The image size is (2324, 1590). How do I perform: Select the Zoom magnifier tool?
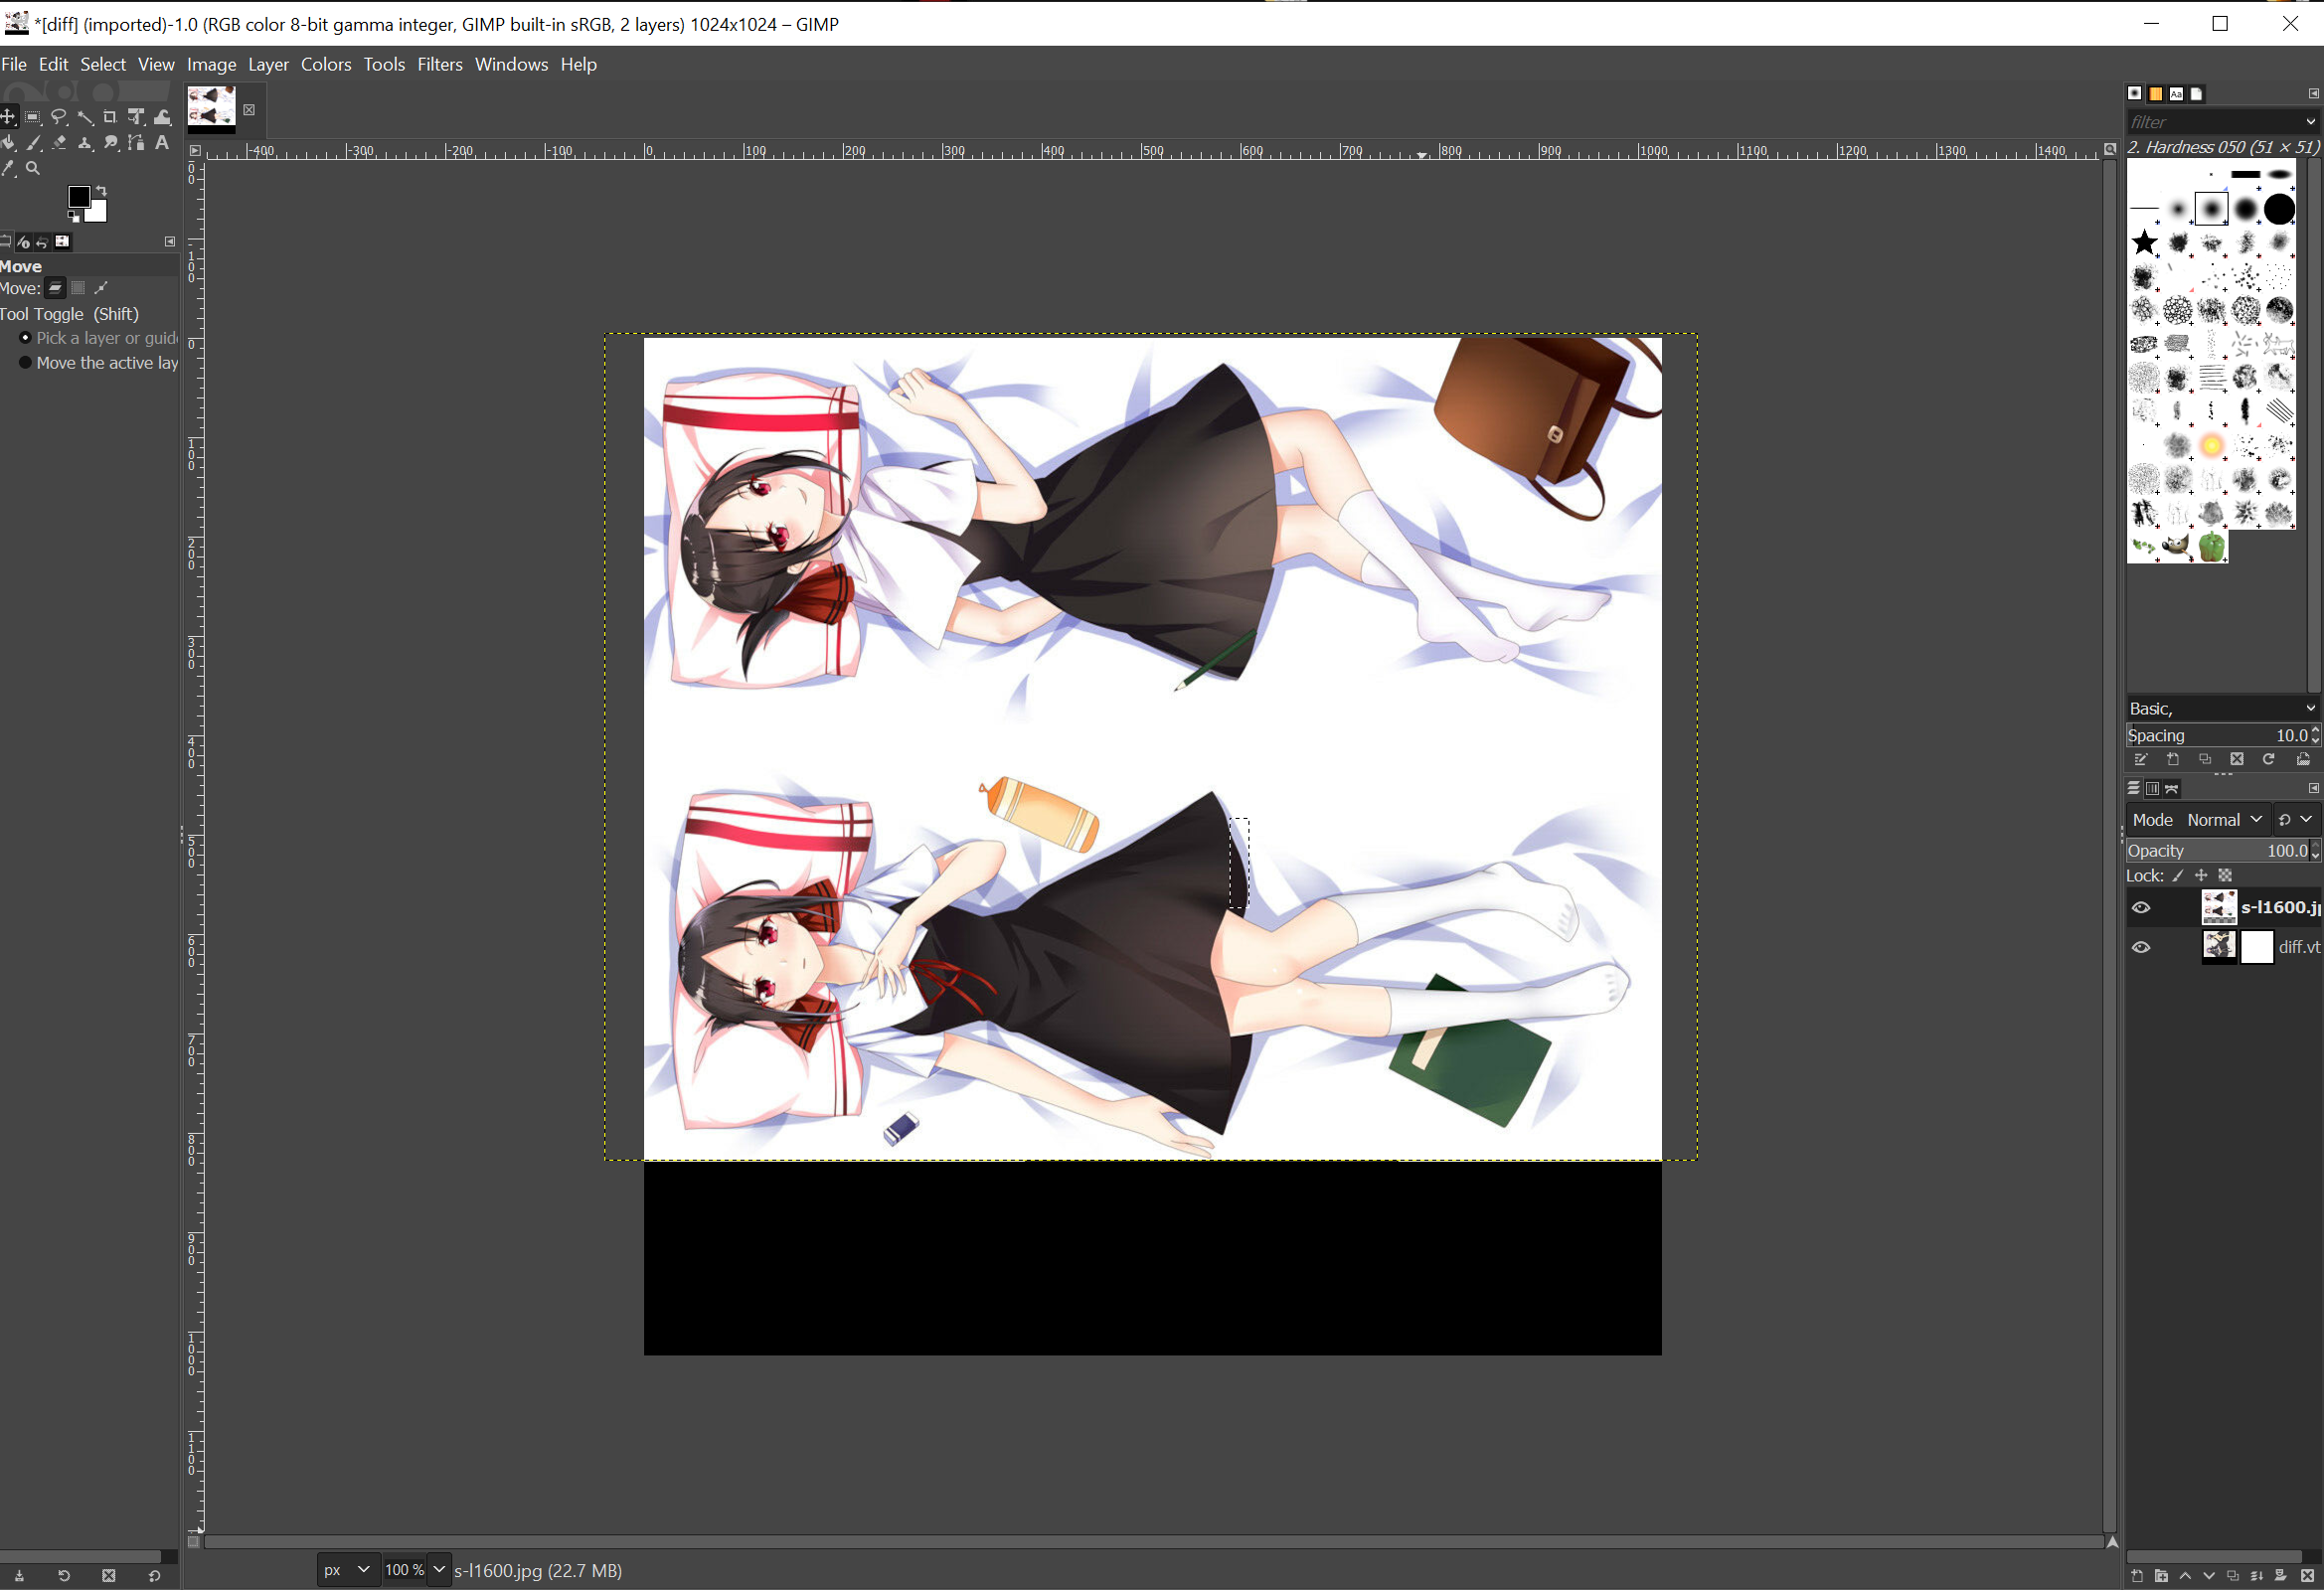33,169
